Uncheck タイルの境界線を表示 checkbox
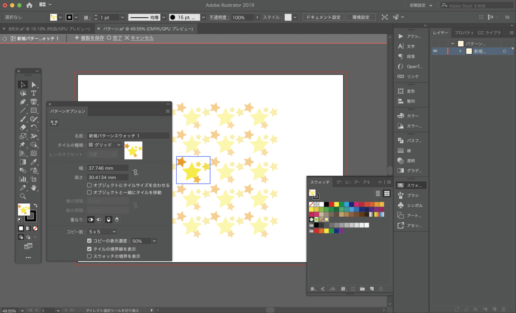The image size is (516, 313). pos(89,249)
